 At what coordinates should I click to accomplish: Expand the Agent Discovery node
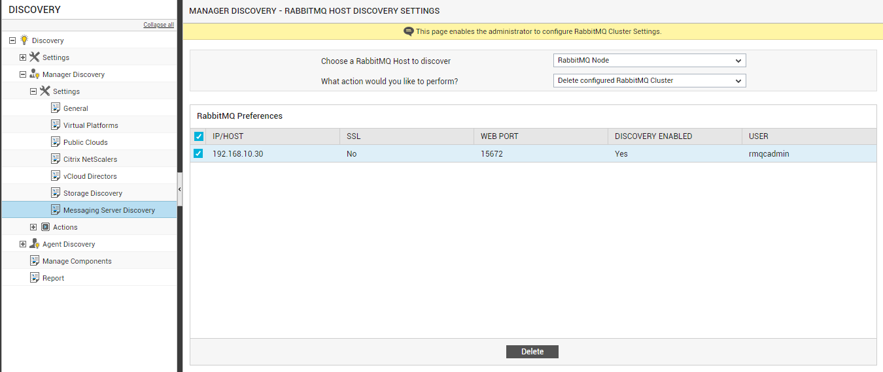23,244
